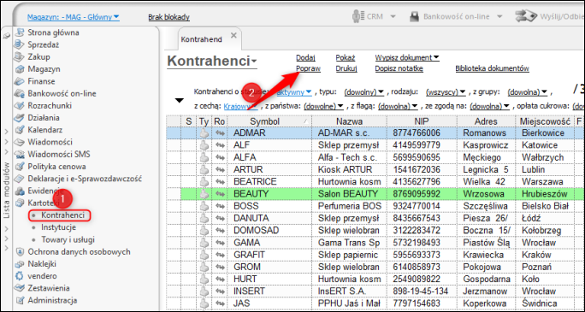Click the Ochrona danych osobowych shield icon
Viewport: 585px width, 312px height.
[19, 251]
